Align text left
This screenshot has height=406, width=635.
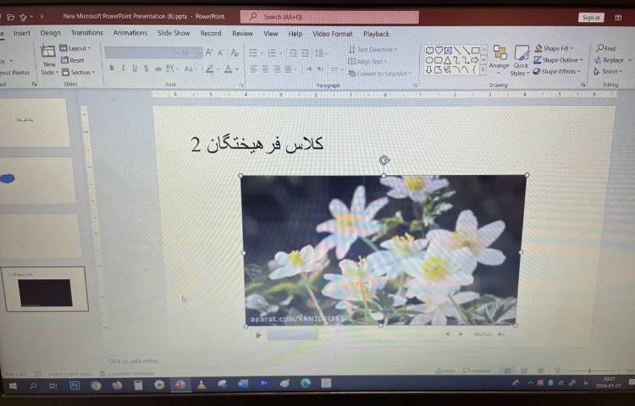click(x=253, y=69)
